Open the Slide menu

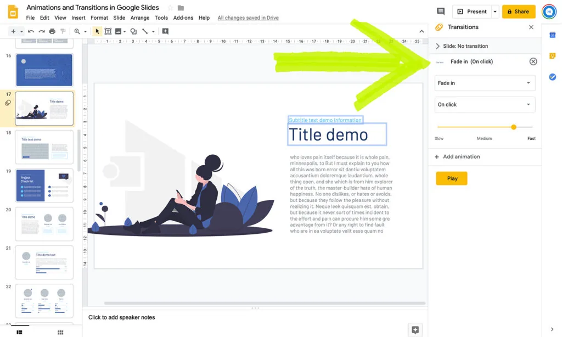tap(119, 18)
